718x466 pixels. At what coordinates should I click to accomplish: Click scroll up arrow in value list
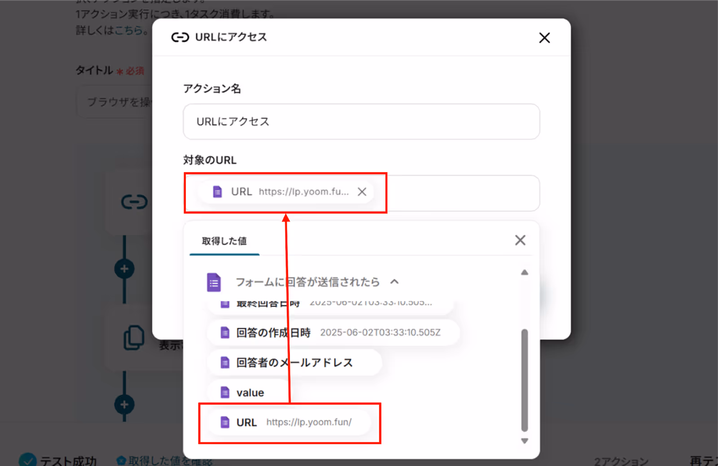(x=525, y=272)
